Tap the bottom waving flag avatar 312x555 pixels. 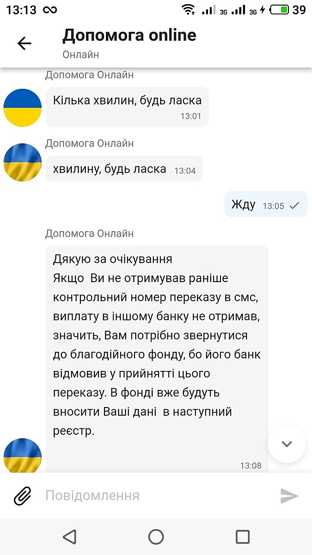tap(23, 456)
